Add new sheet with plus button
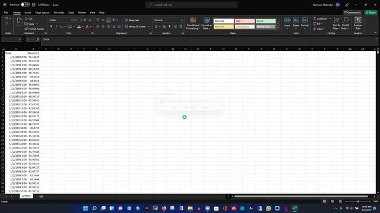Screen dimensions: 380x213 pyautogui.click(x=41, y=196)
